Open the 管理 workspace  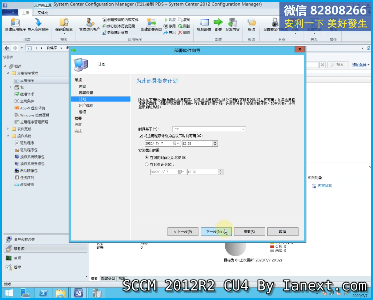pyautogui.click(x=18, y=267)
